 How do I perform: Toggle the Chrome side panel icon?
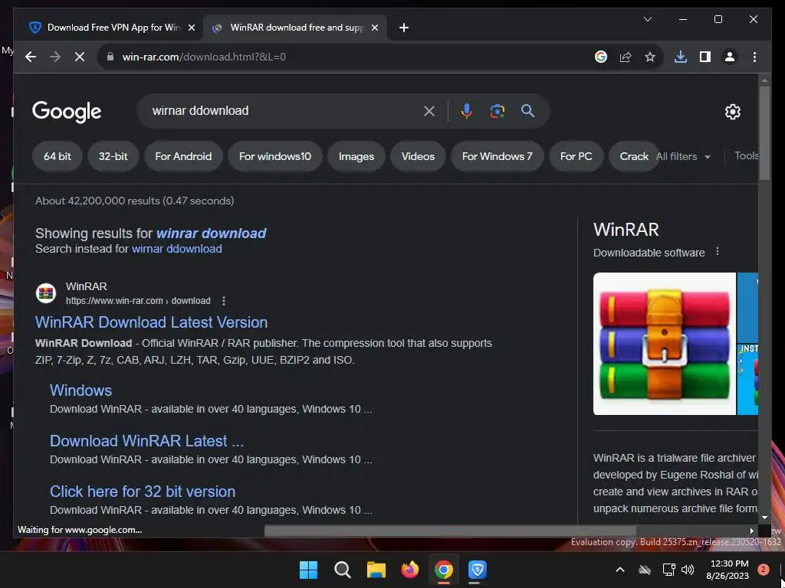point(705,57)
